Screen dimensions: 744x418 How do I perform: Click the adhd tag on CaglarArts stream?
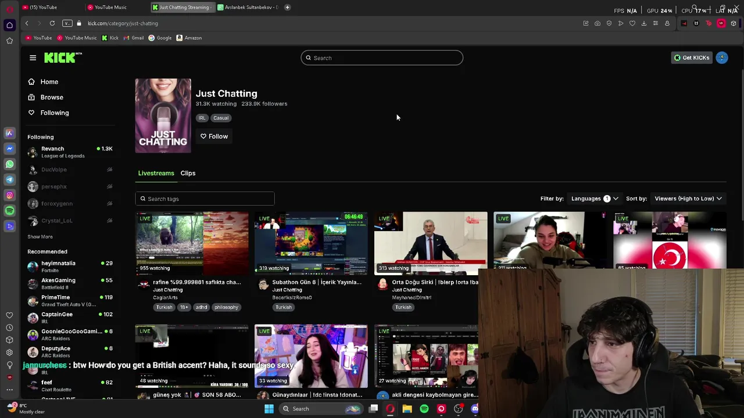point(201,307)
